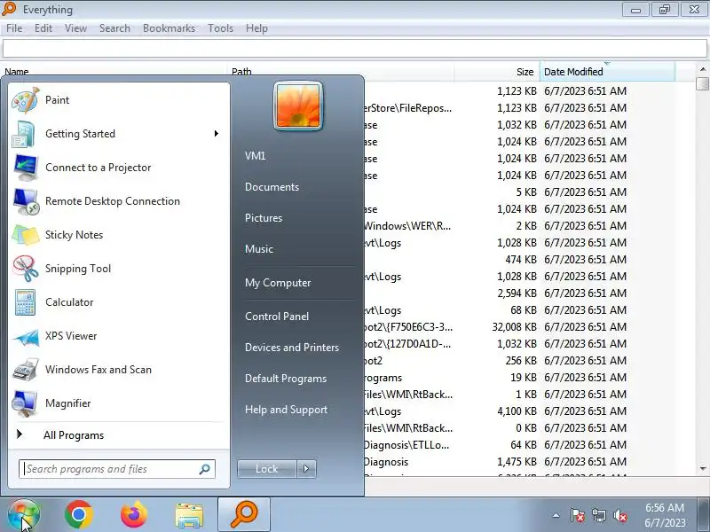Open the Search menu
This screenshot has height=532, width=710.
tap(114, 28)
